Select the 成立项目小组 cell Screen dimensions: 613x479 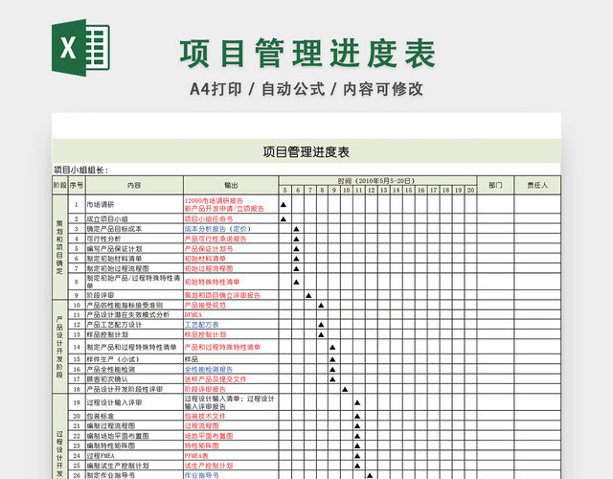pyautogui.click(x=134, y=219)
